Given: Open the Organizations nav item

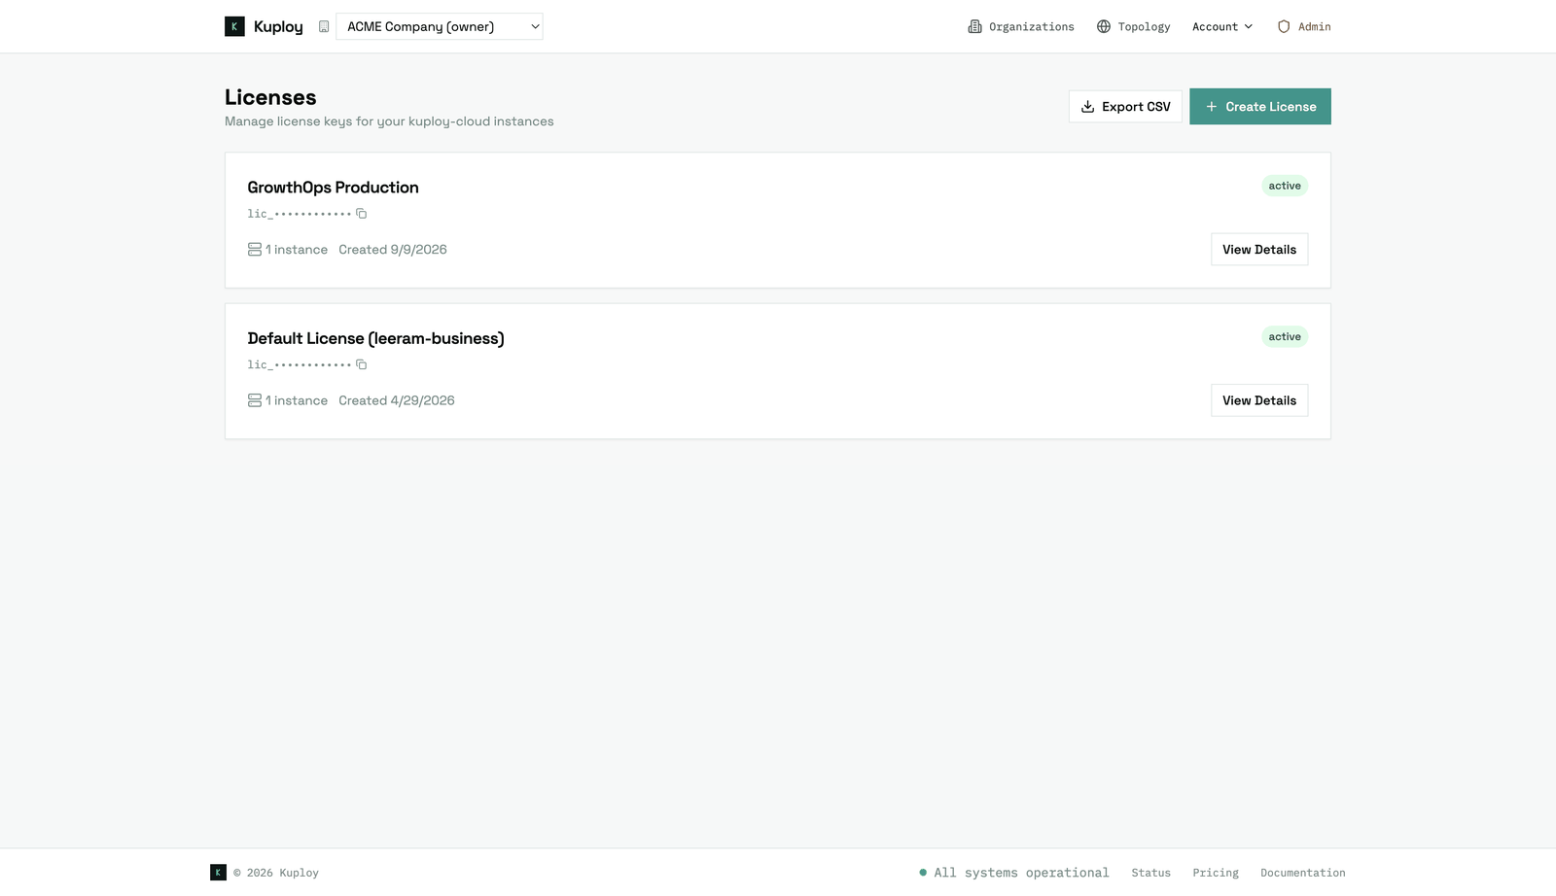Looking at the screenshot, I should [x=1021, y=26].
